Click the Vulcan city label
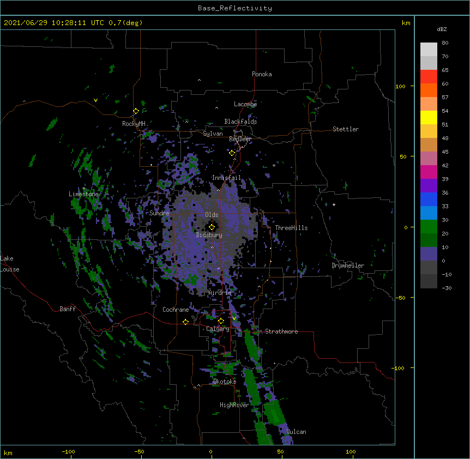This screenshot has height=459, width=470. [296, 432]
